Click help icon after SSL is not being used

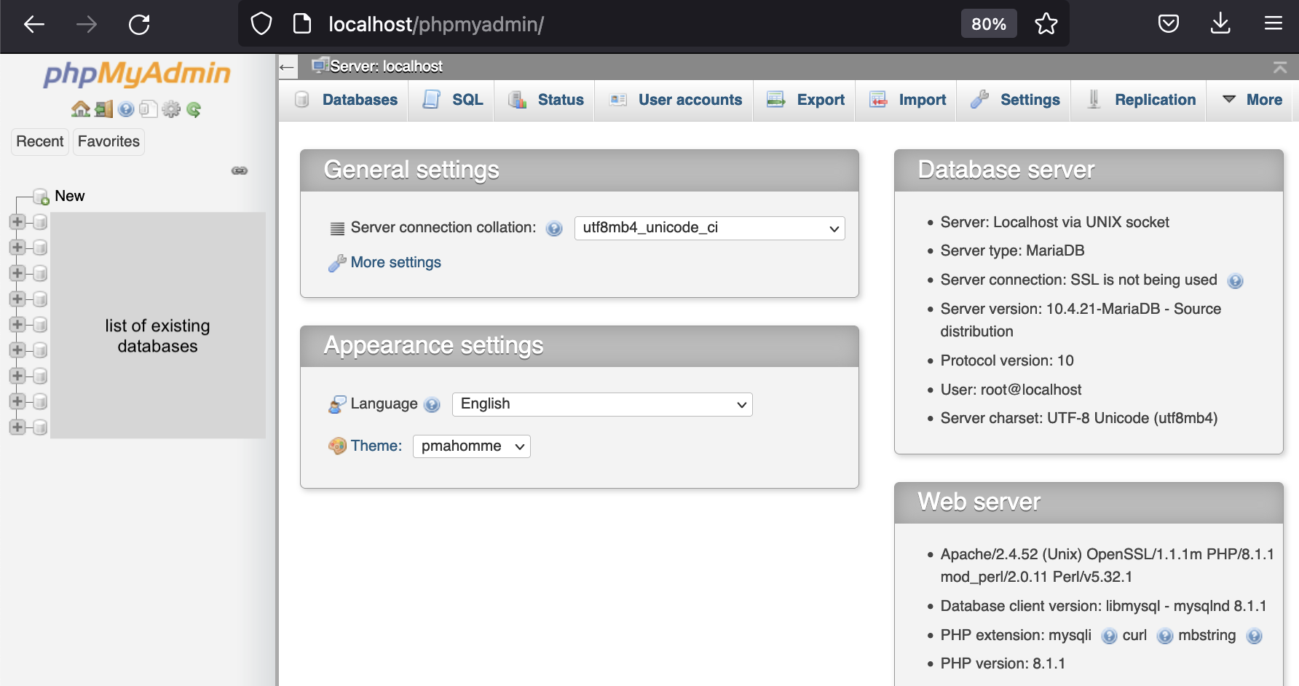click(x=1235, y=281)
